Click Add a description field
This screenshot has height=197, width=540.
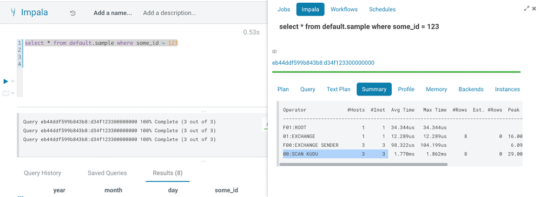click(x=169, y=13)
